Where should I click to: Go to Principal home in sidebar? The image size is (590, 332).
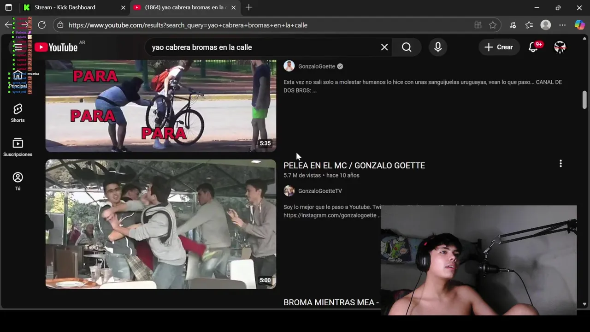tap(18, 80)
